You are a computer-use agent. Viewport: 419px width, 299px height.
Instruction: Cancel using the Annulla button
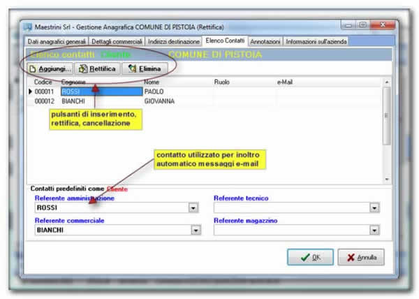coord(360,257)
